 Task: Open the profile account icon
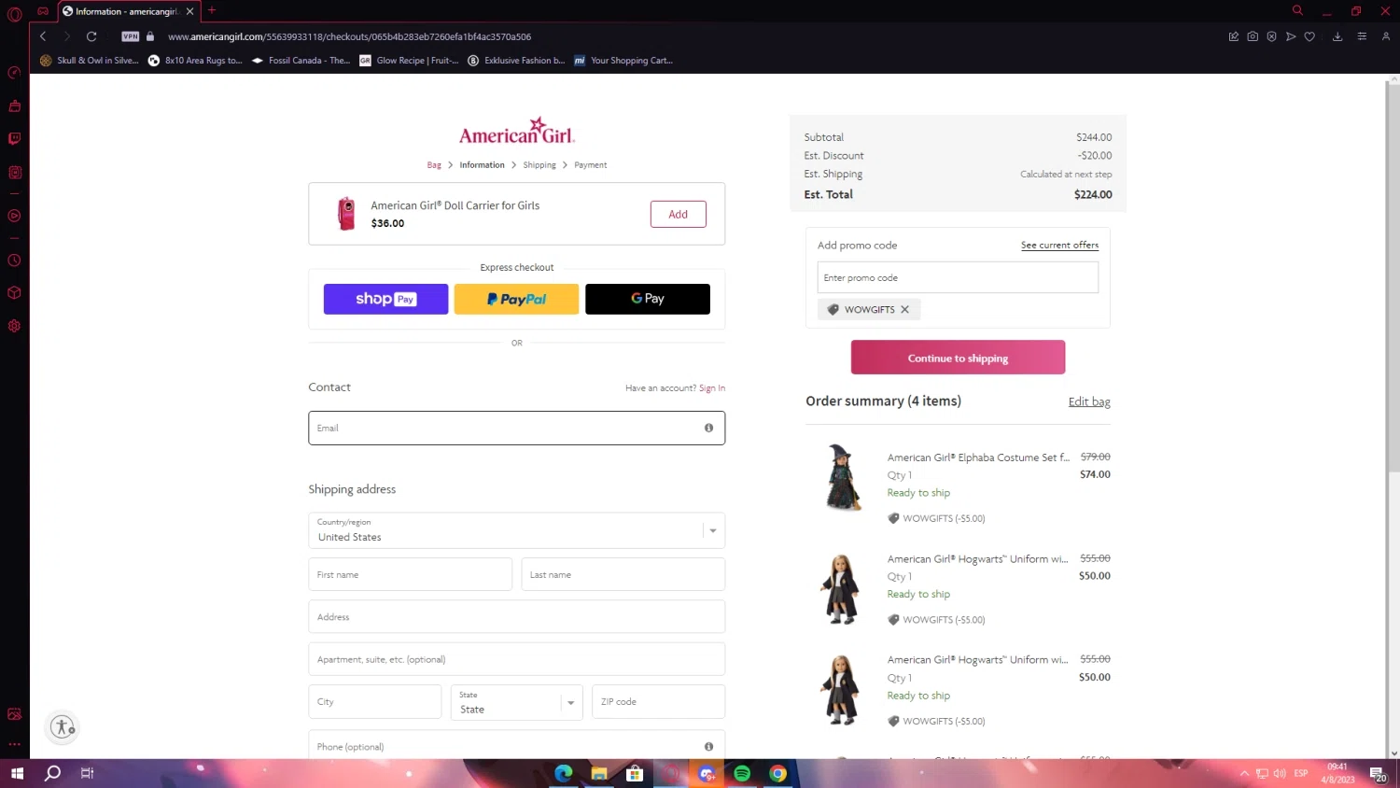point(1386,36)
